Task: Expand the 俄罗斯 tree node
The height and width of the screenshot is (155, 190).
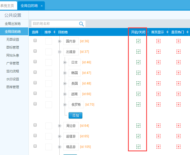Action: point(65,105)
